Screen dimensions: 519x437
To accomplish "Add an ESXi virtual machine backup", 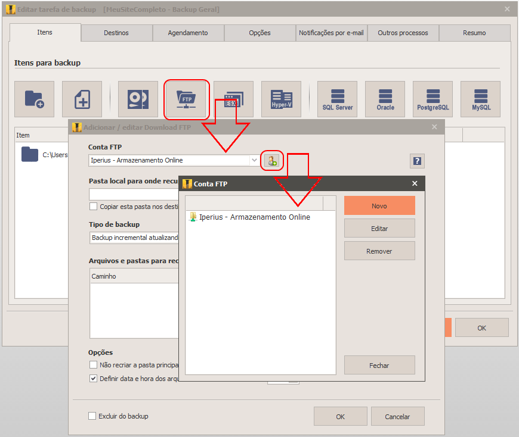I will tap(233, 99).
